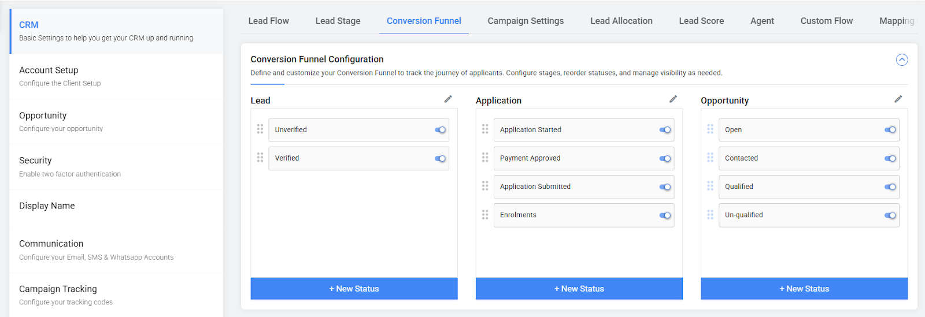Click the pencil edit icon for Opportunity column

click(x=898, y=99)
